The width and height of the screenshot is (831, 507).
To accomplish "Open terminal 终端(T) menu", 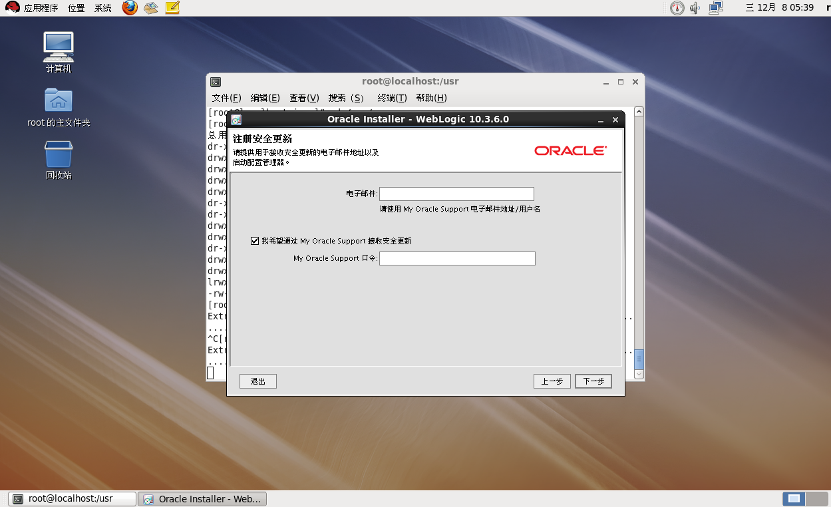I will [x=392, y=98].
